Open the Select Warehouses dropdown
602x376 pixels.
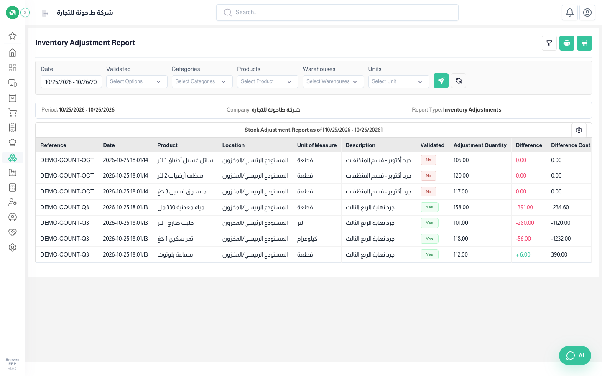click(x=333, y=81)
